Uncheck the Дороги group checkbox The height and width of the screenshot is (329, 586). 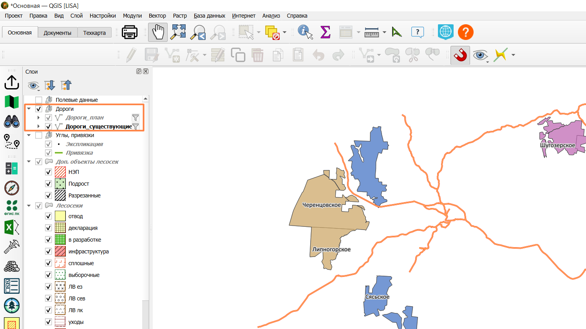click(x=38, y=109)
